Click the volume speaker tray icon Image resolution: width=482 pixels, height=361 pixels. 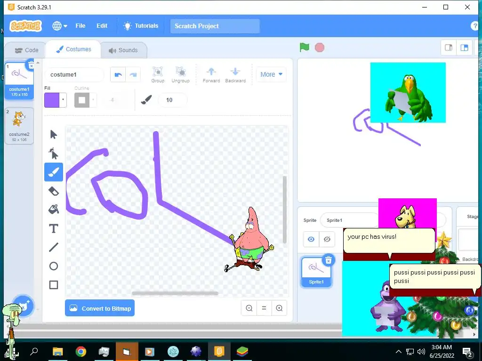[x=421, y=352]
